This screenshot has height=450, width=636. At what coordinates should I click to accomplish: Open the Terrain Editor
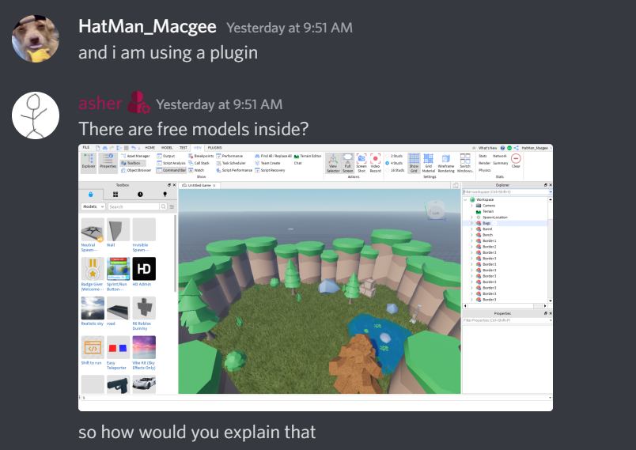click(x=308, y=156)
